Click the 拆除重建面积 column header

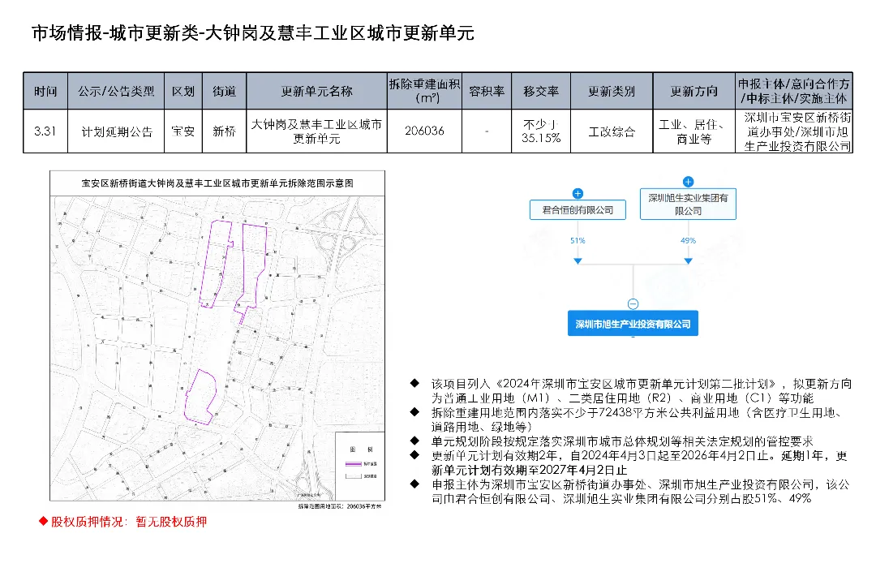424,91
